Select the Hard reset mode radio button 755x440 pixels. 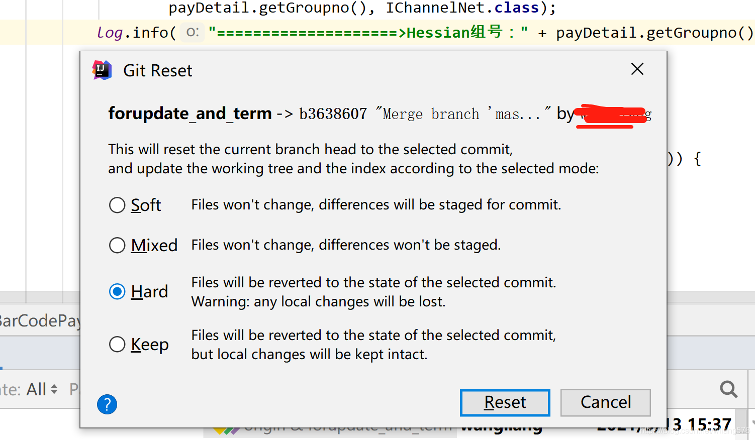[x=117, y=291]
